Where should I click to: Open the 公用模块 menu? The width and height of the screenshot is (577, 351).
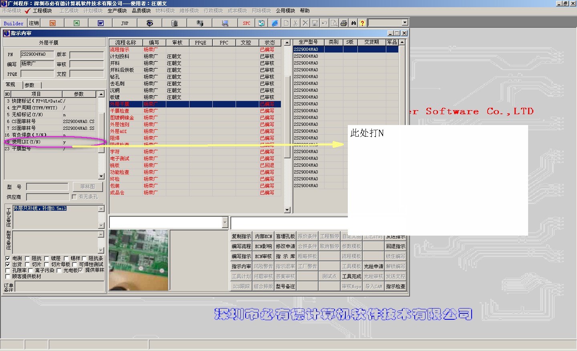click(x=285, y=11)
